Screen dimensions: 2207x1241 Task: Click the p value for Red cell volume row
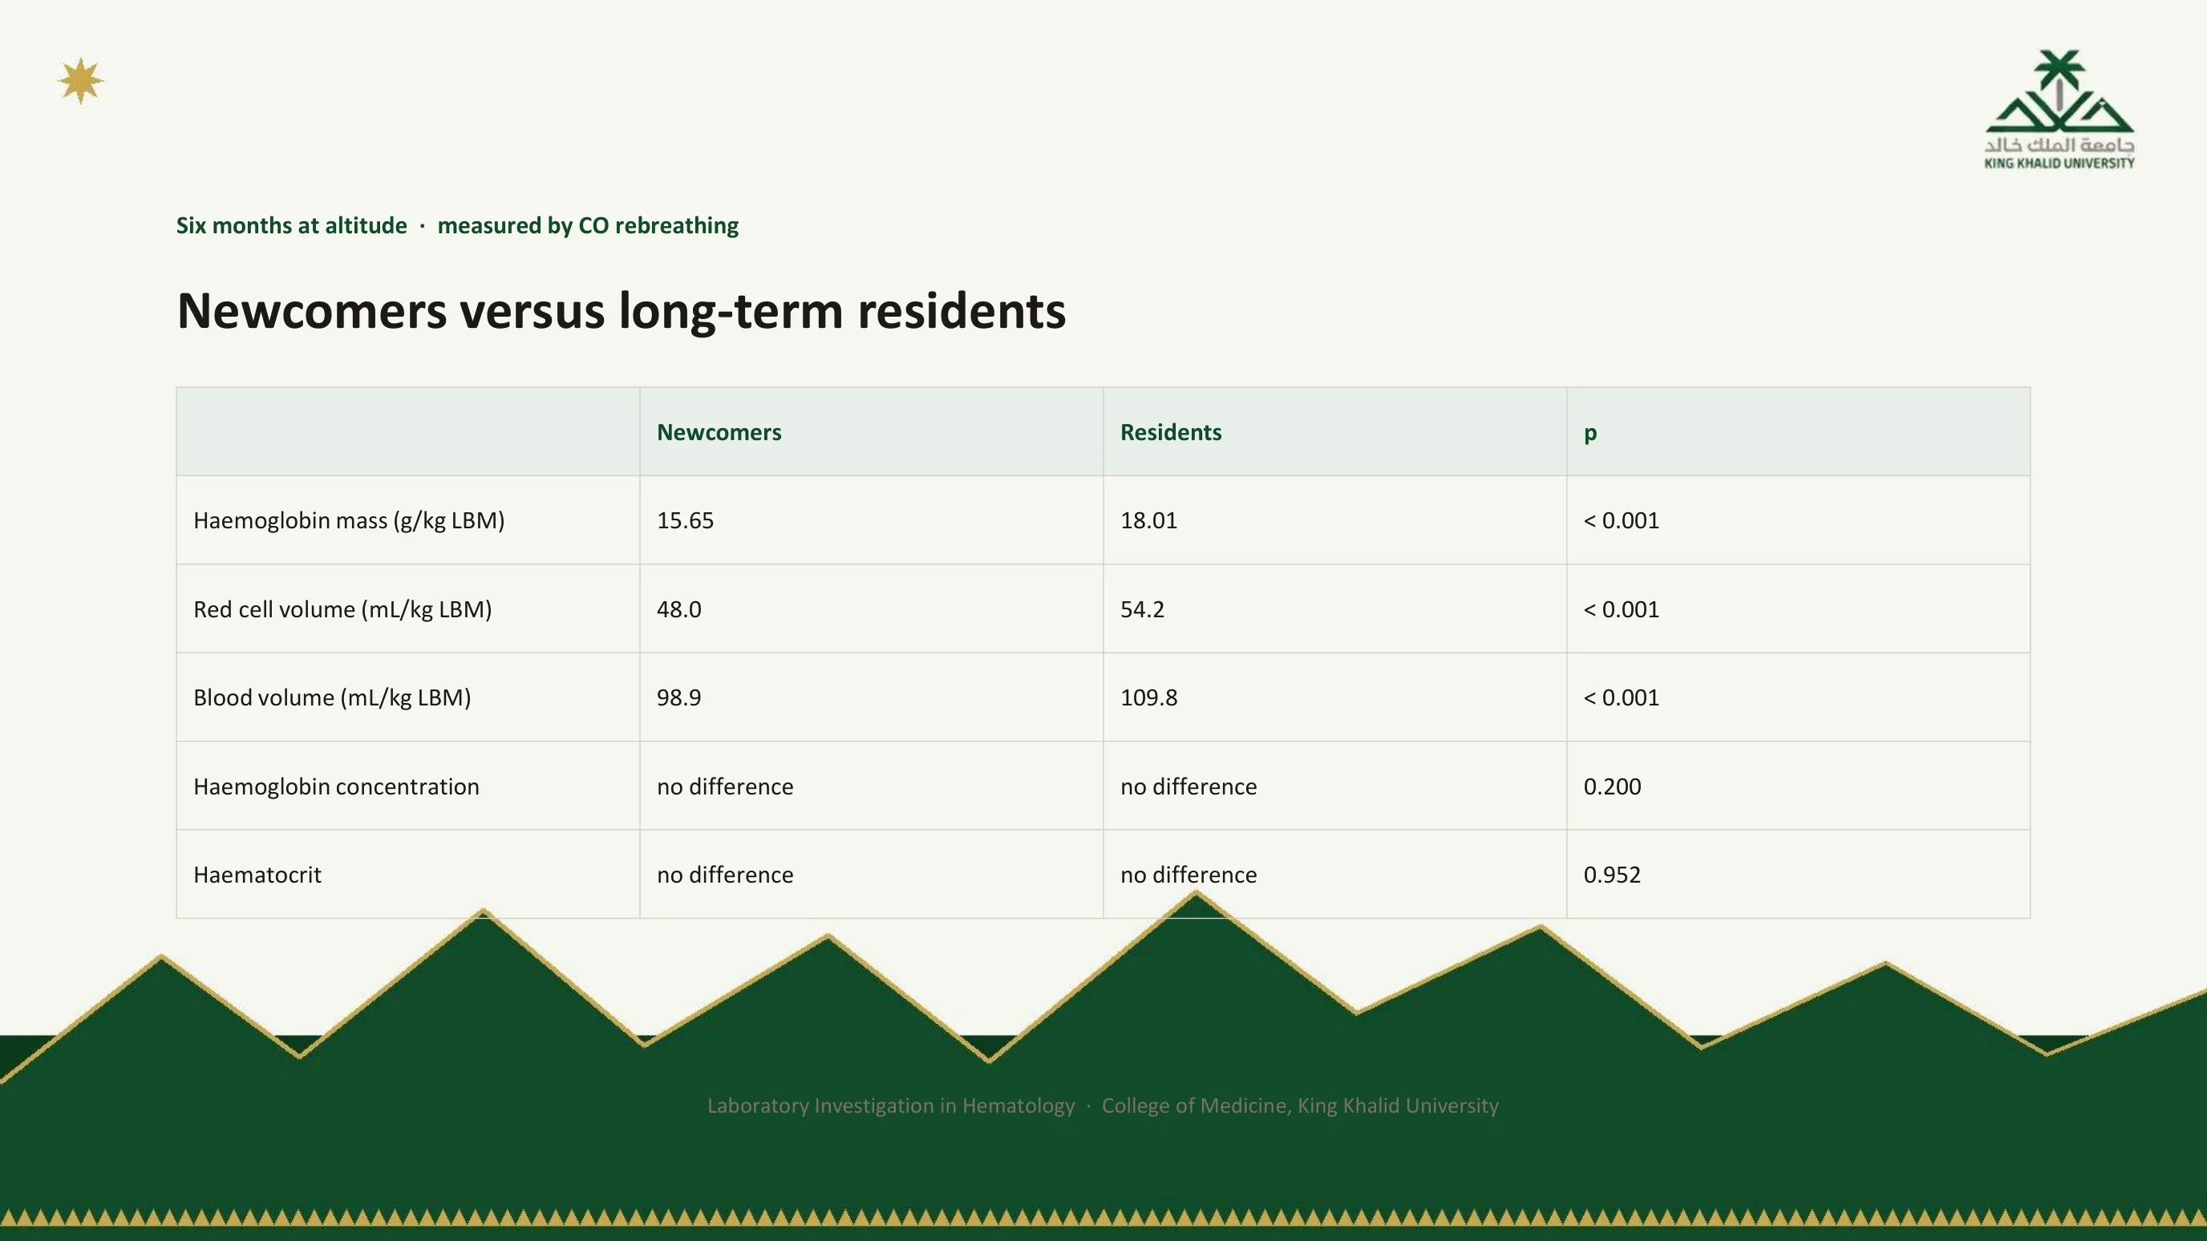pos(1621,610)
